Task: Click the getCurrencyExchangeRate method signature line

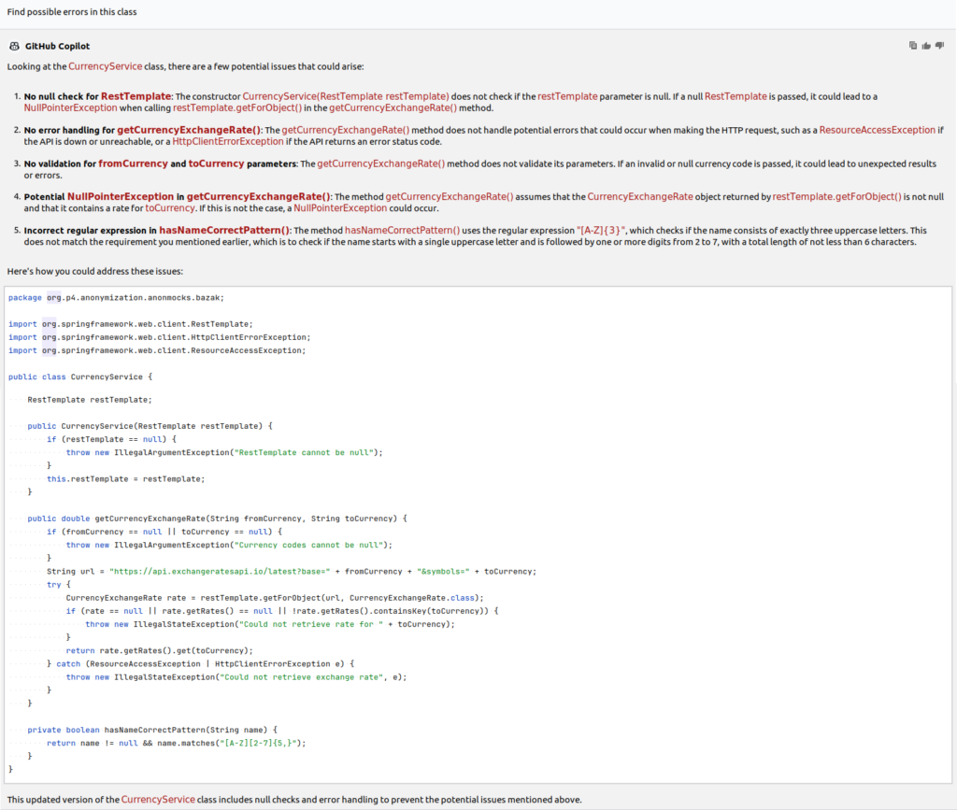Action: coord(217,519)
